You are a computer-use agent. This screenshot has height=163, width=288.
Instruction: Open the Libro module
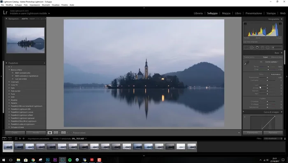(238, 14)
